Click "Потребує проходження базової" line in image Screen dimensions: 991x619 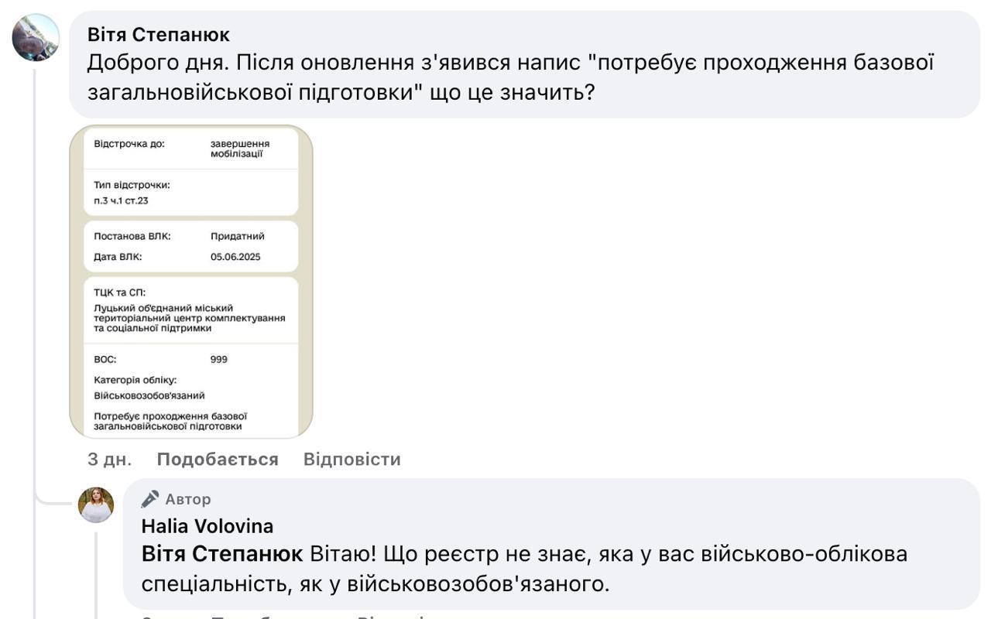[x=170, y=416]
